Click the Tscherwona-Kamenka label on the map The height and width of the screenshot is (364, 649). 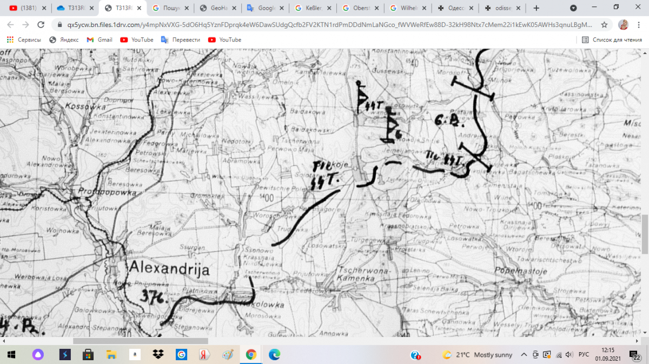point(363,274)
